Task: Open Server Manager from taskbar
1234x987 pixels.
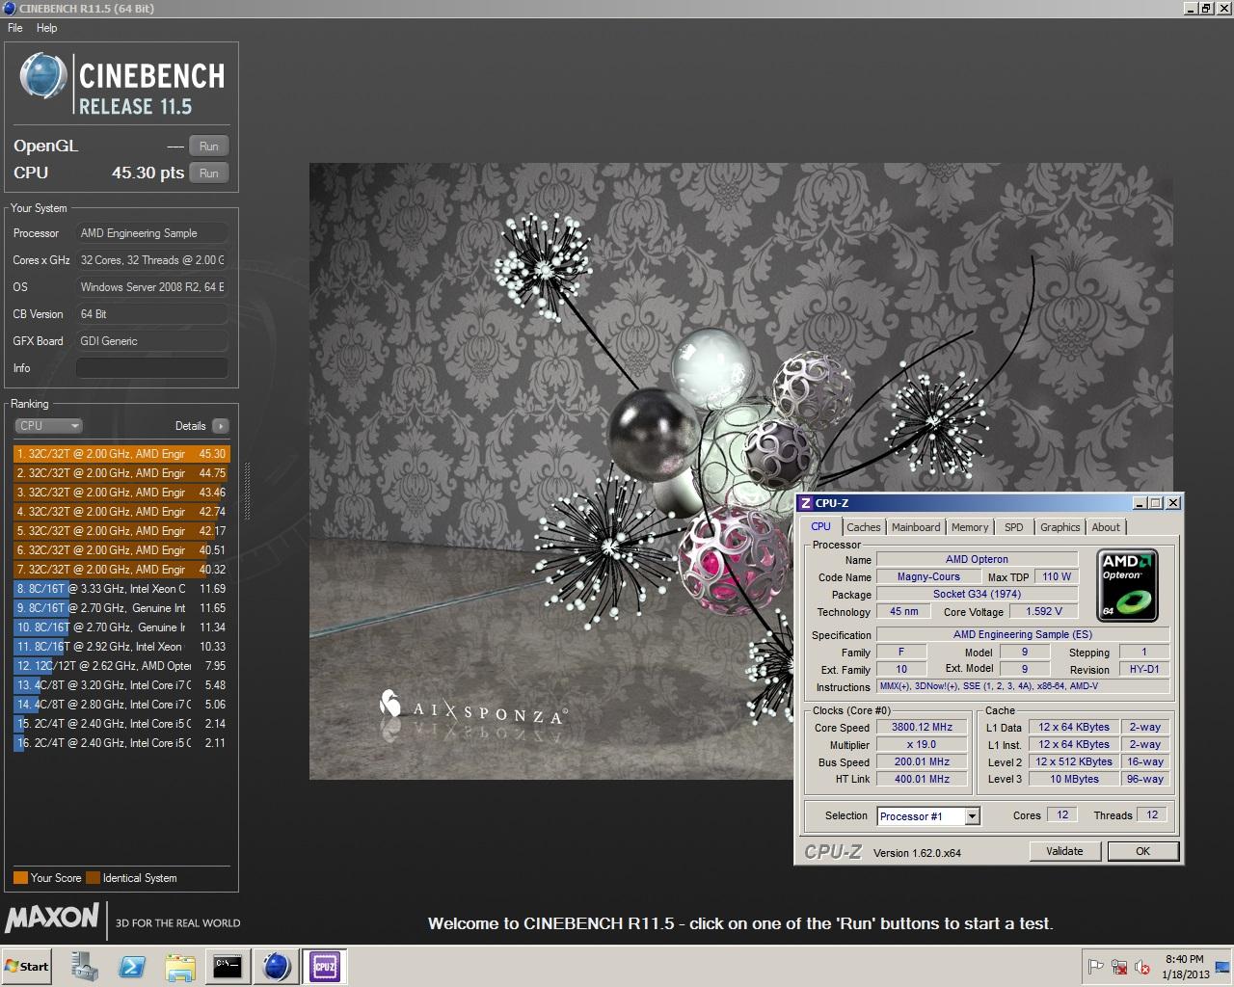Action: (85, 967)
